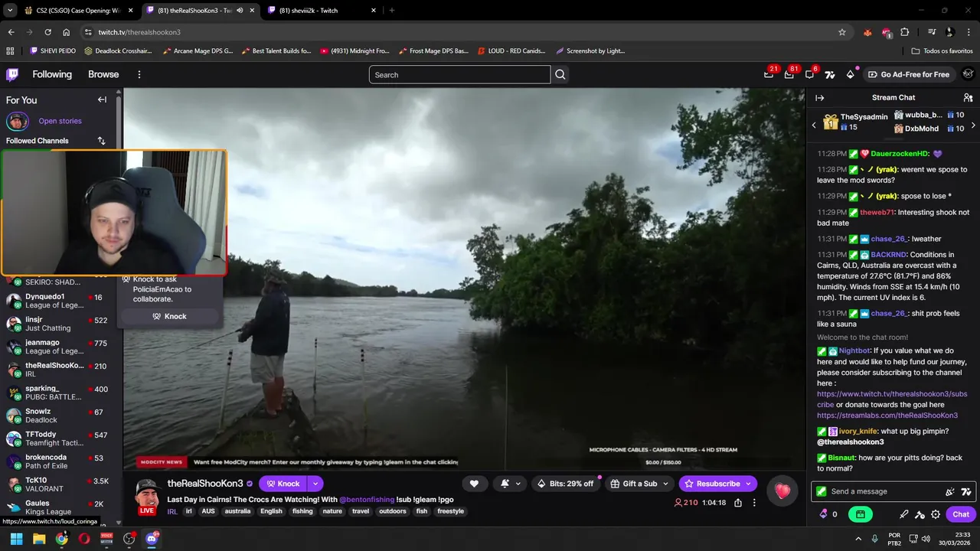The height and width of the screenshot is (551, 980).
Task: Open moderator sword tools icon
Action: click(904, 514)
